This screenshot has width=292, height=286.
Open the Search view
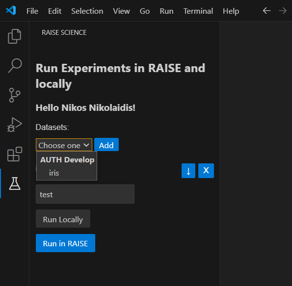tap(15, 66)
